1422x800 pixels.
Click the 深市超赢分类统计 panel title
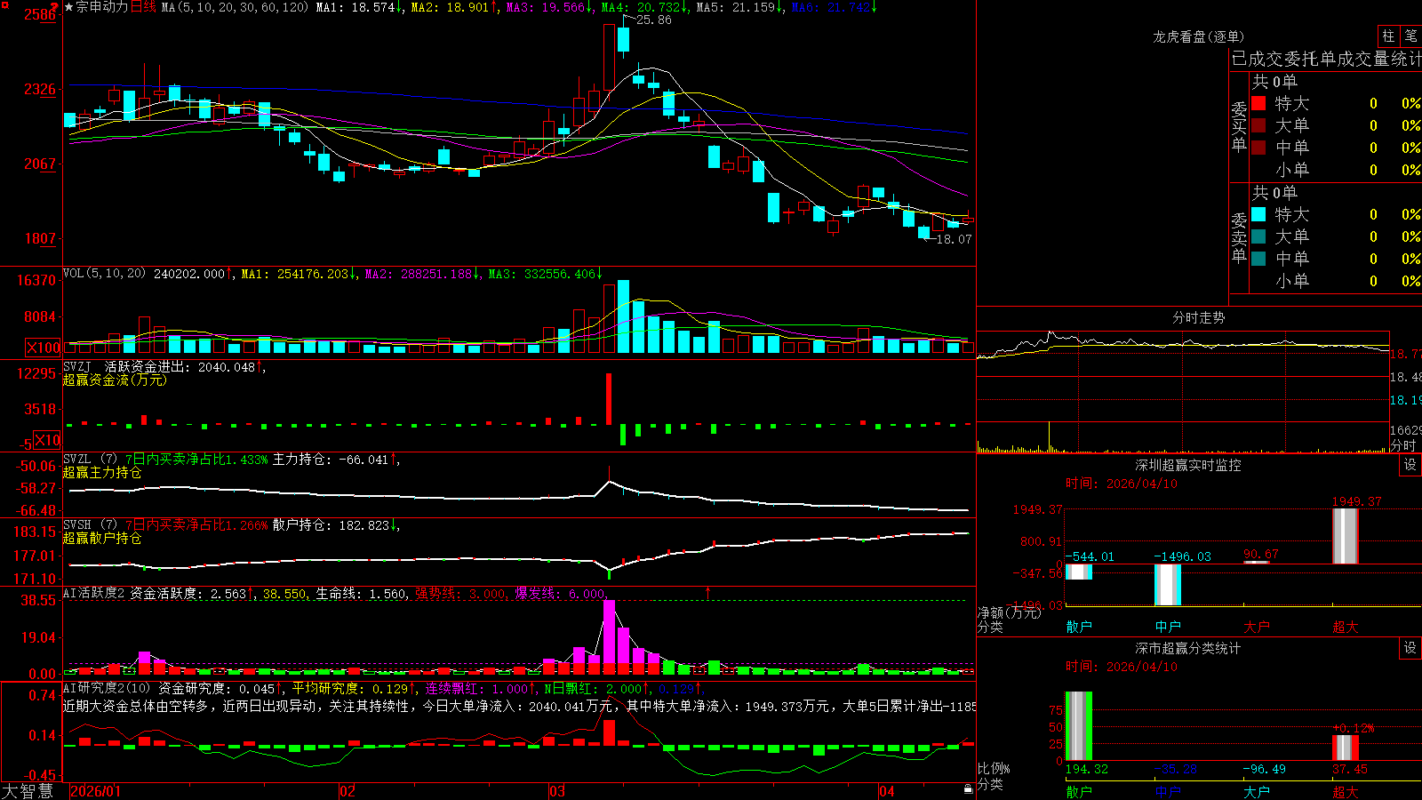click(x=1187, y=648)
